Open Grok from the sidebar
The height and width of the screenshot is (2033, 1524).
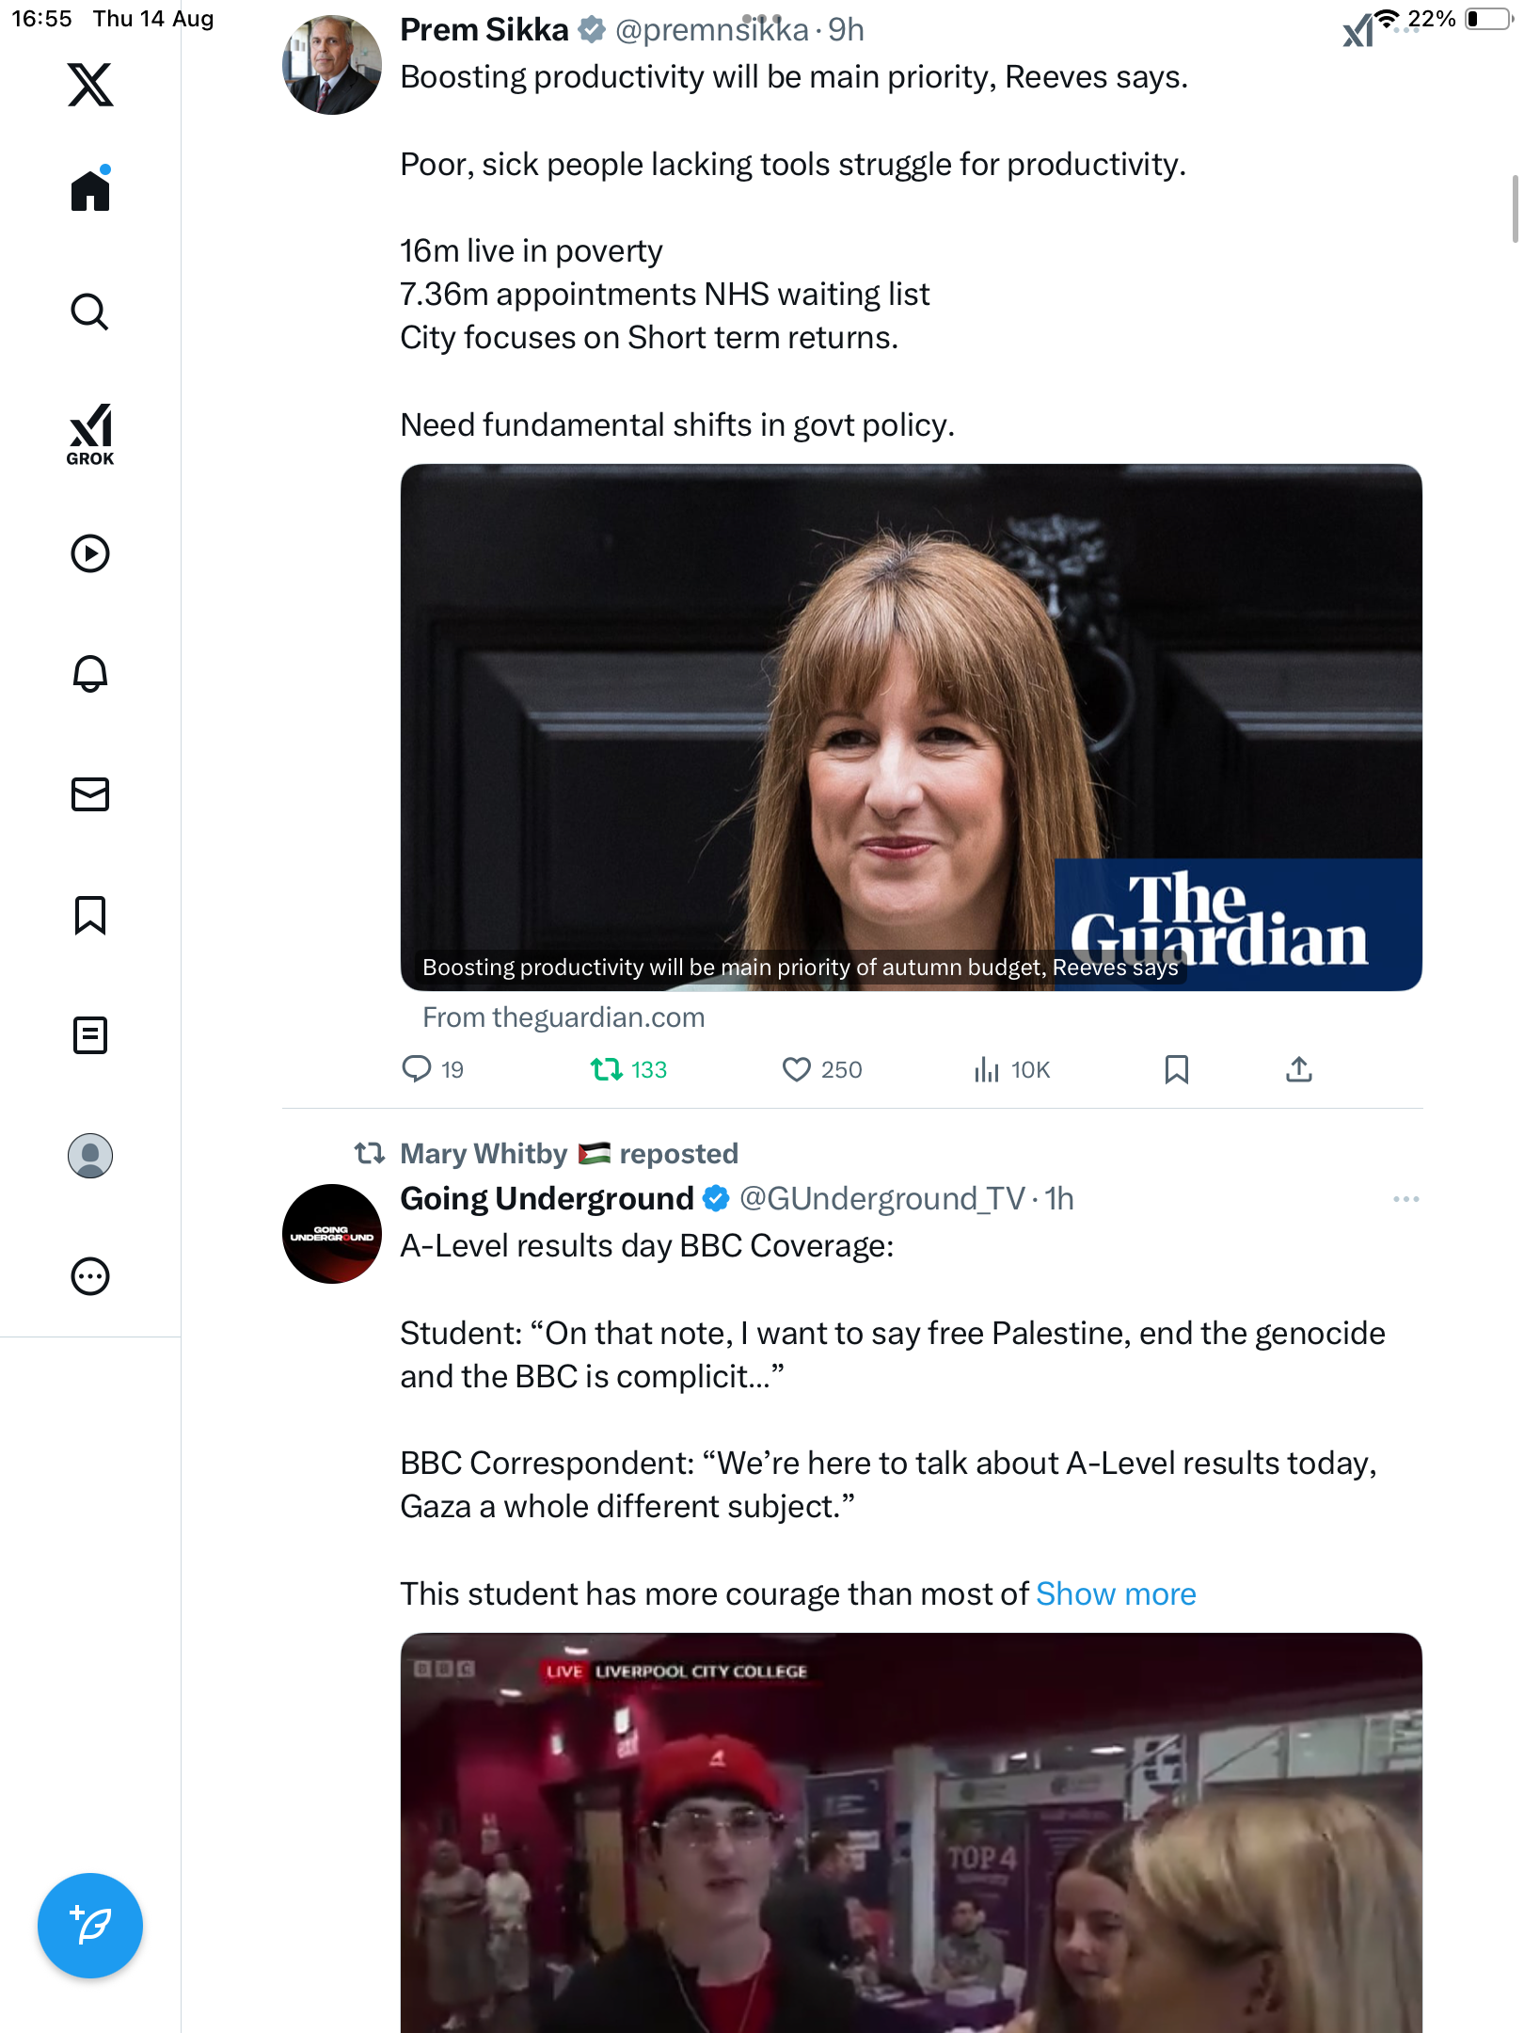(x=90, y=435)
